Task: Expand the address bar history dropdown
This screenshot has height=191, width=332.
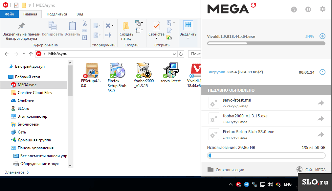Action: click(x=174, y=54)
